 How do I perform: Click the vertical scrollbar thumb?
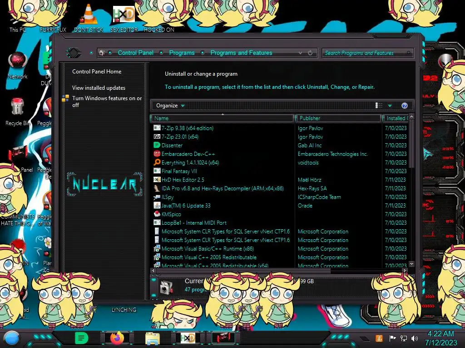pyautogui.click(x=411, y=144)
